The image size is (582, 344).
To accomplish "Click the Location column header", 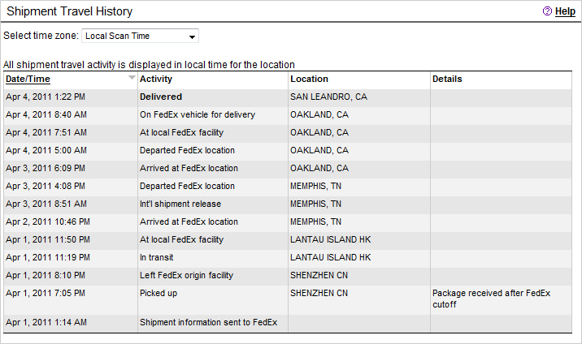I will [x=309, y=79].
